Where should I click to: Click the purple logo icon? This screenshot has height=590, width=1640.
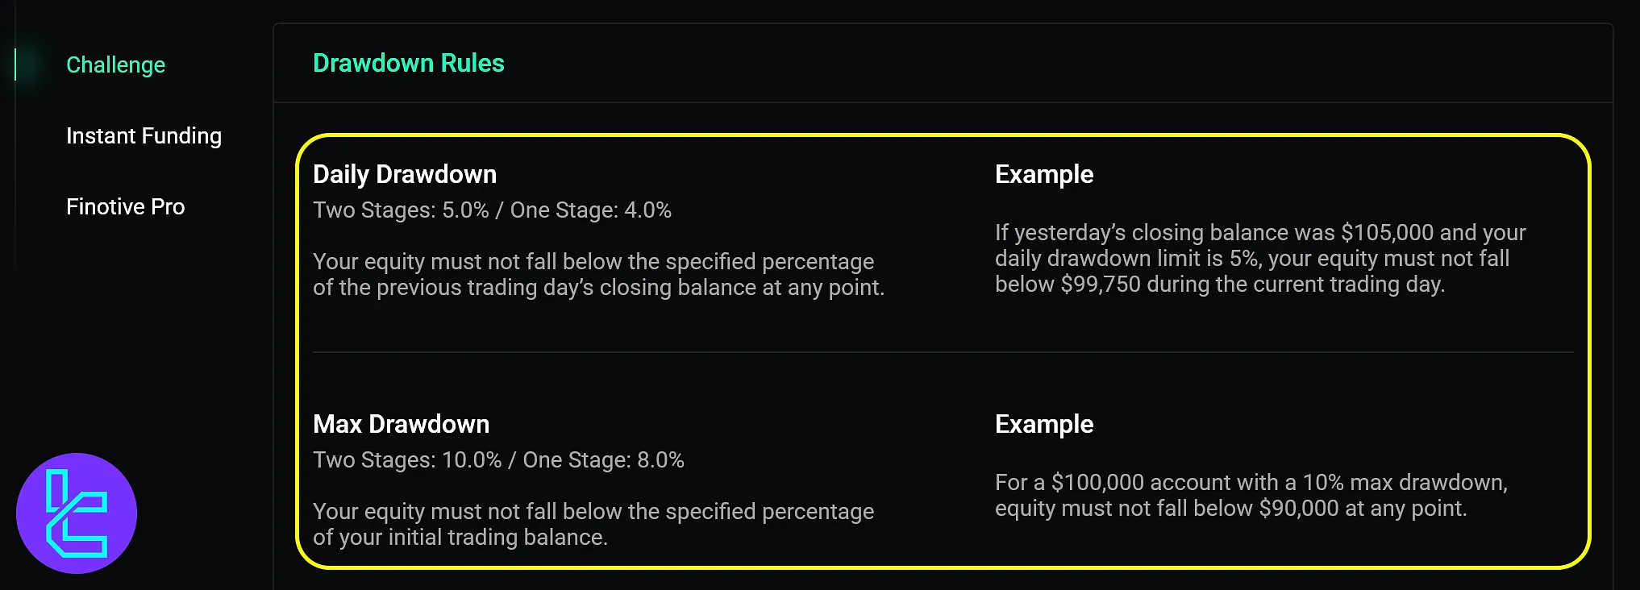77,513
